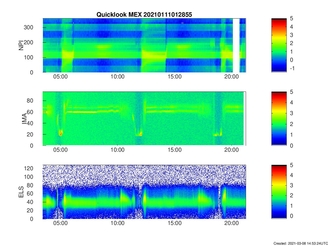This screenshot has width=328, height=246.
Task: Click the -1 label on NPI colorbar
Action: coord(292,68)
